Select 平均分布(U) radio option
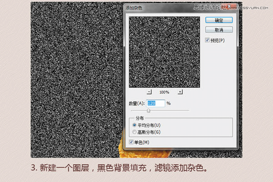 [134, 125]
